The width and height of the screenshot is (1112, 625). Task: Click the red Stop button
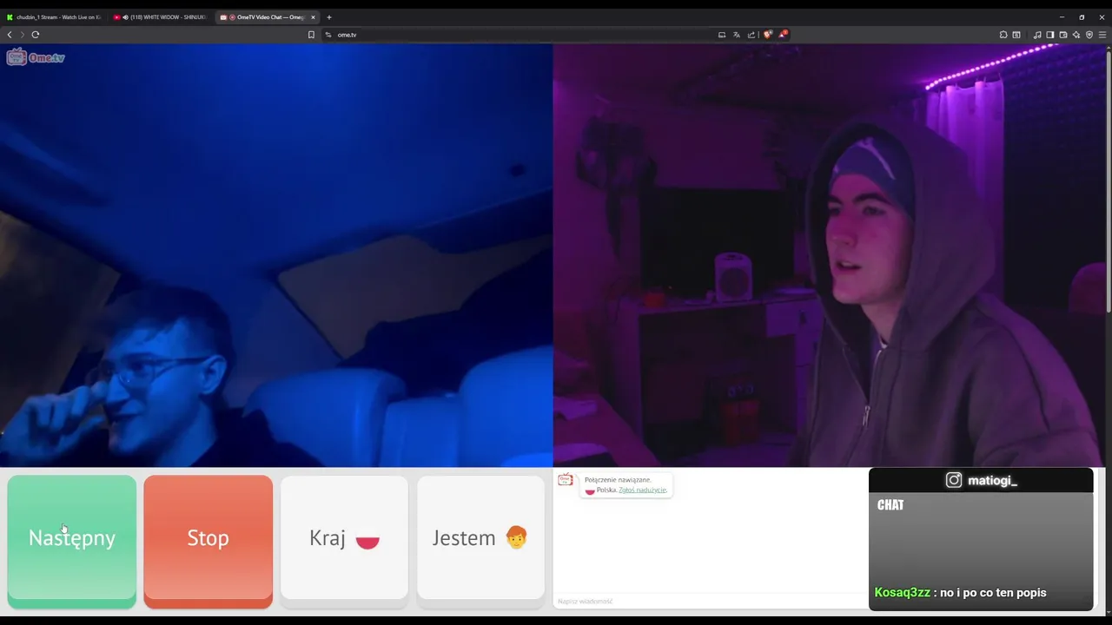tap(208, 537)
